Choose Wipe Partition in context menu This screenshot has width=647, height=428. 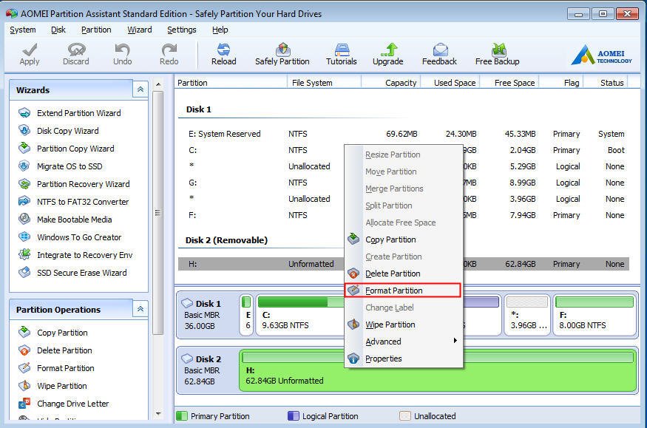point(403,325)
